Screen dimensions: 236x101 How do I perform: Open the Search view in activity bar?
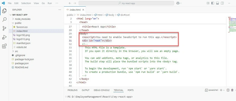click(x=4, y=19)
